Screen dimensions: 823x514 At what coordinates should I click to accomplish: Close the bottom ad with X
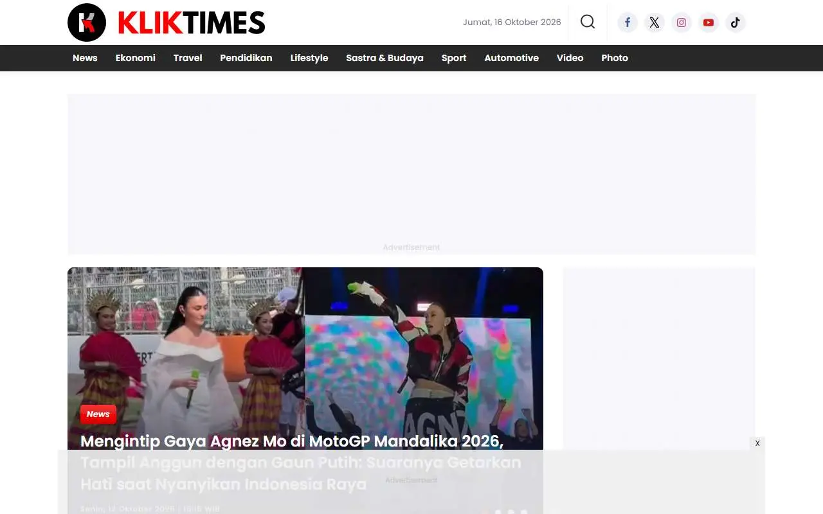tap(757, 443)
